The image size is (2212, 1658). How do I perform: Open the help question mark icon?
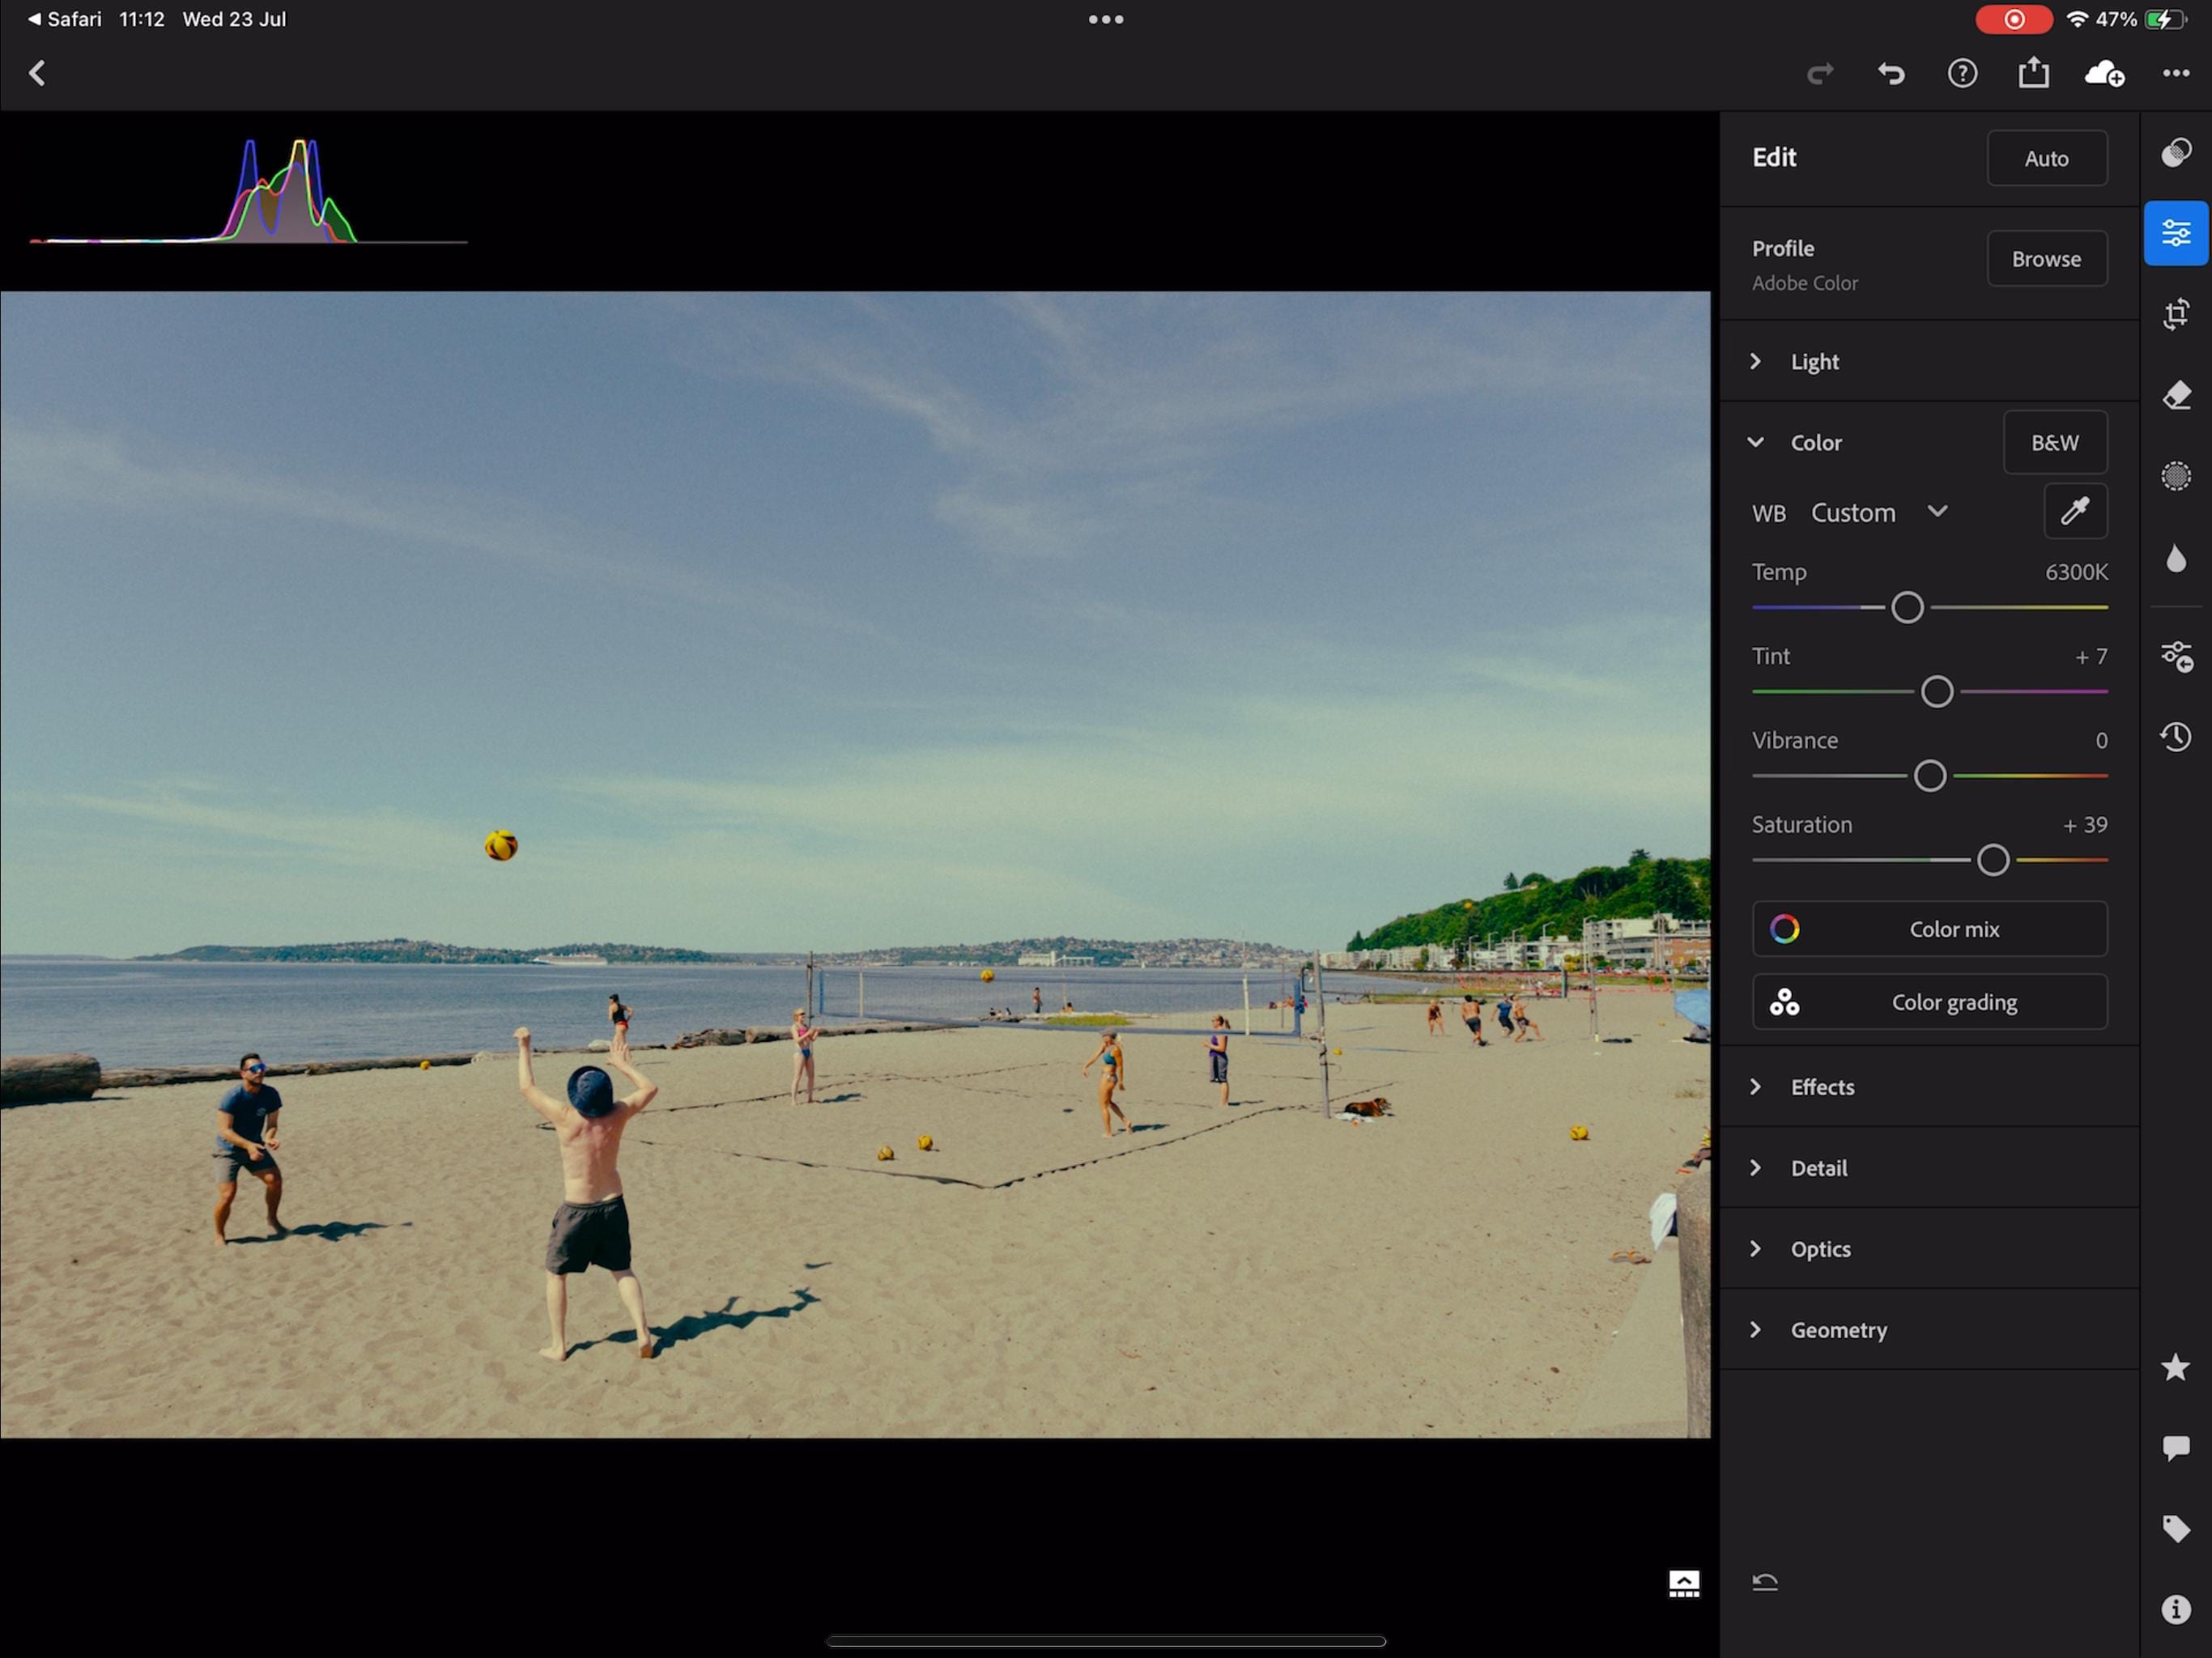pyautogui.click(x=1962, y=73)
